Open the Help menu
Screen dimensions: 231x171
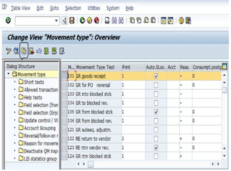130,8
